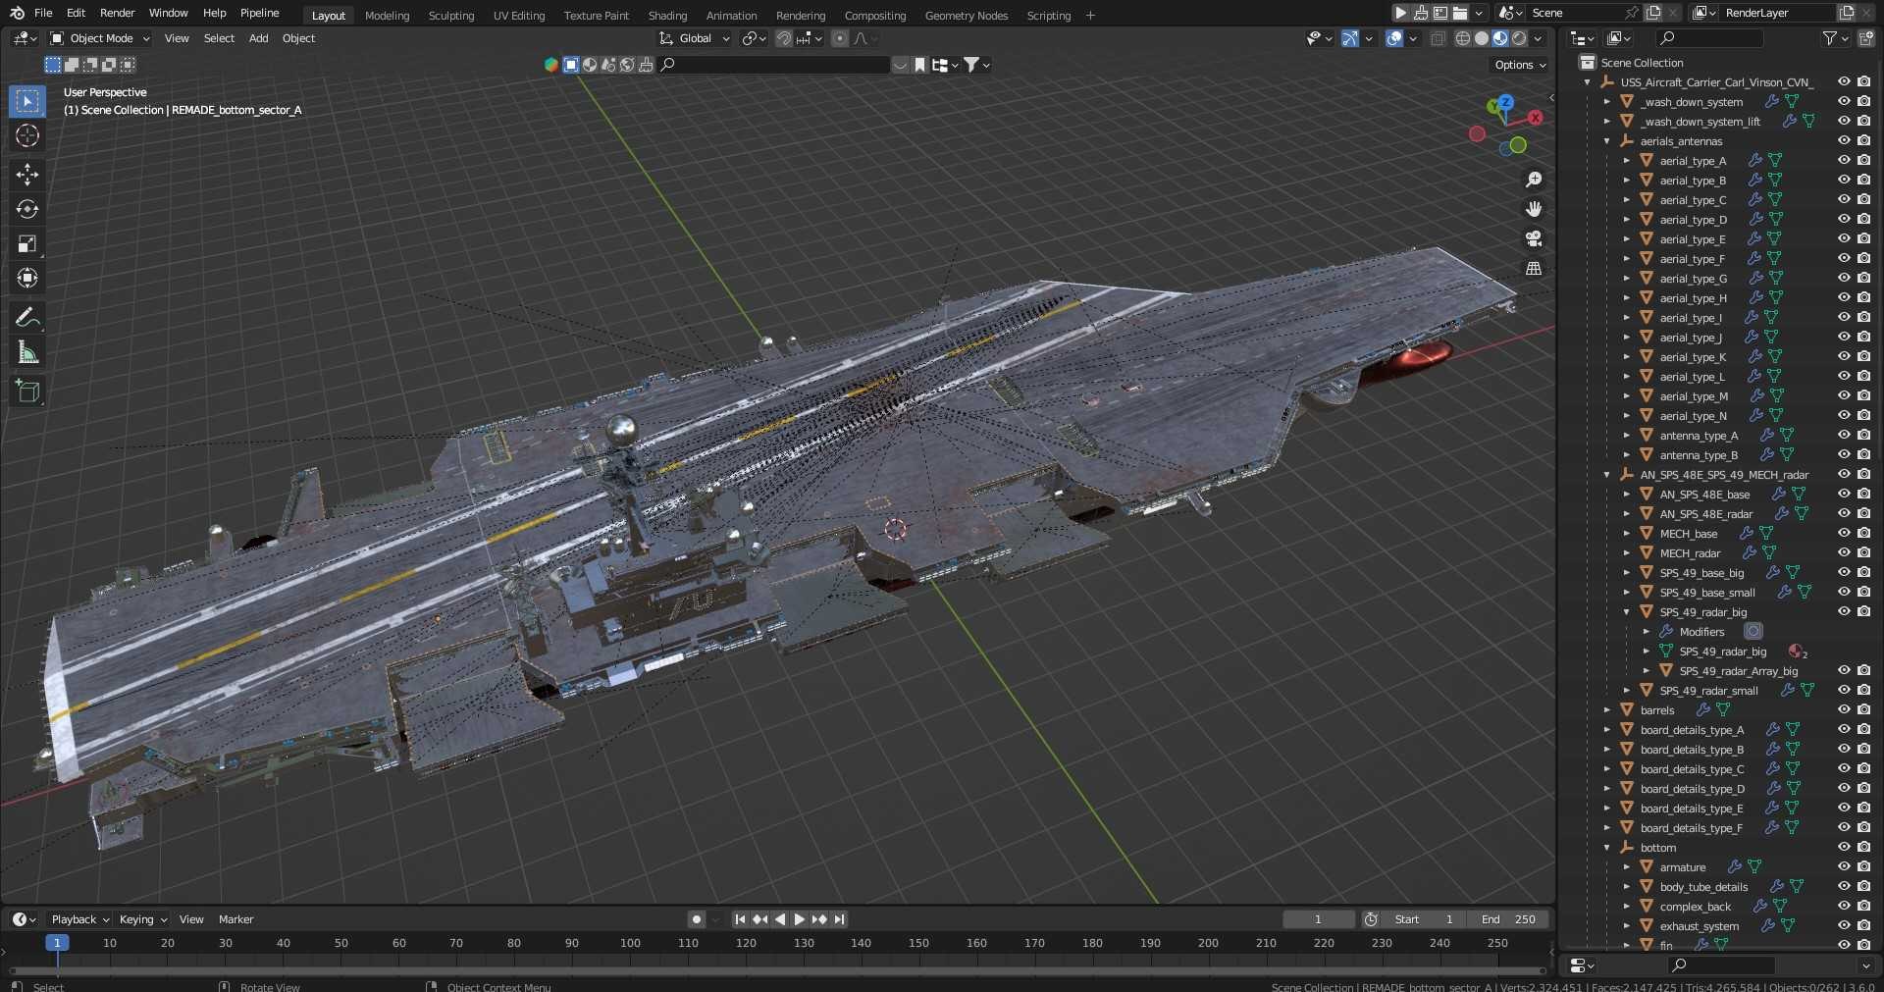Toggle camera view icon

click(1534, 238)
